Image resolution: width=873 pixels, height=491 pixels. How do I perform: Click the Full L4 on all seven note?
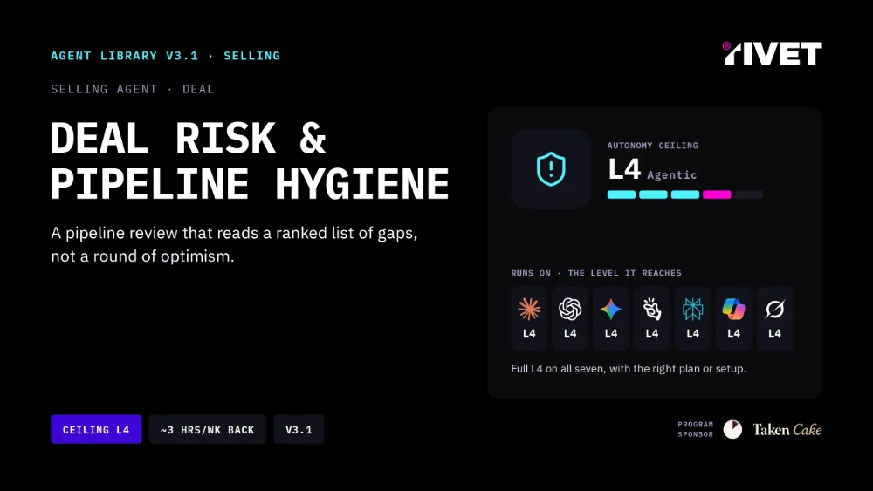point(629,368)
